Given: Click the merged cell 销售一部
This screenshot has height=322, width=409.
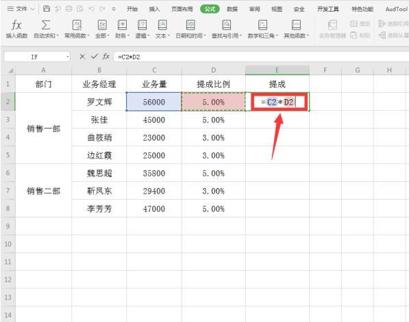Looking at the screenshot, I should tap(44, 129).
